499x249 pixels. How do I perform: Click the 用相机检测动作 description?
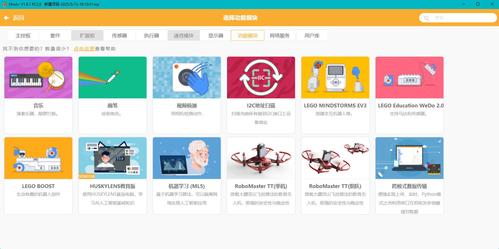[187, 114]
